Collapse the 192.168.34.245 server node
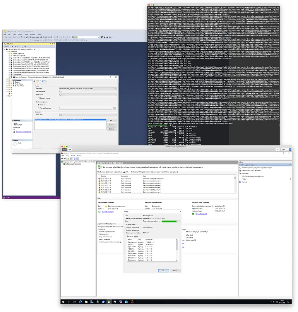Screen dimensions: 298x312 (x=5, y=49)
